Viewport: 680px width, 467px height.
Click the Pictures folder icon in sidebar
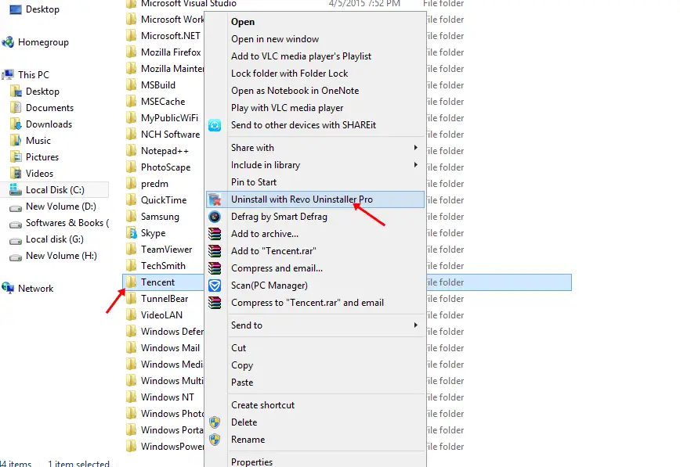tap(16, 156)
